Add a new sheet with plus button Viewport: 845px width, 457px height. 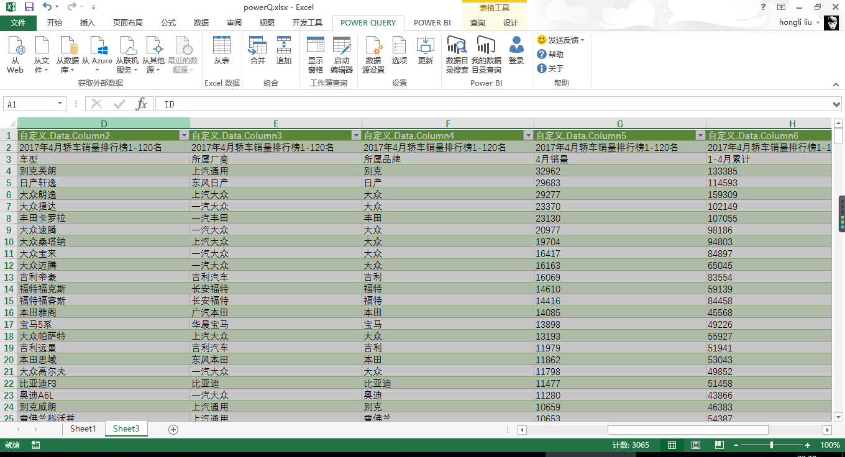[173, 429]
